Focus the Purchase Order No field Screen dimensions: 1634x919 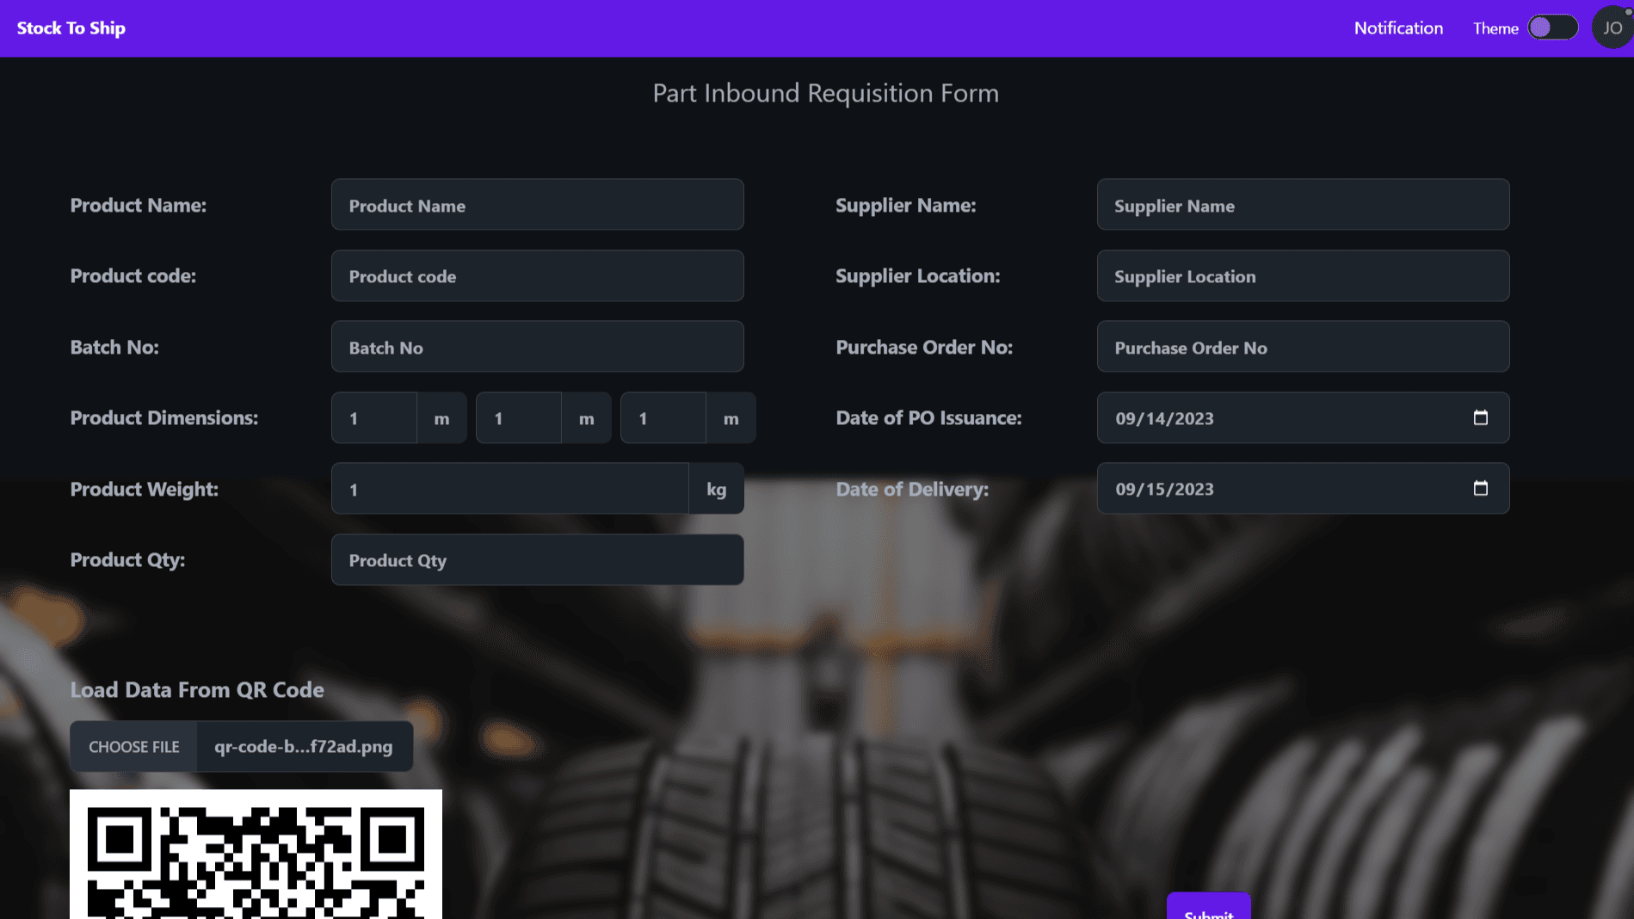(x=1303, y=347)
